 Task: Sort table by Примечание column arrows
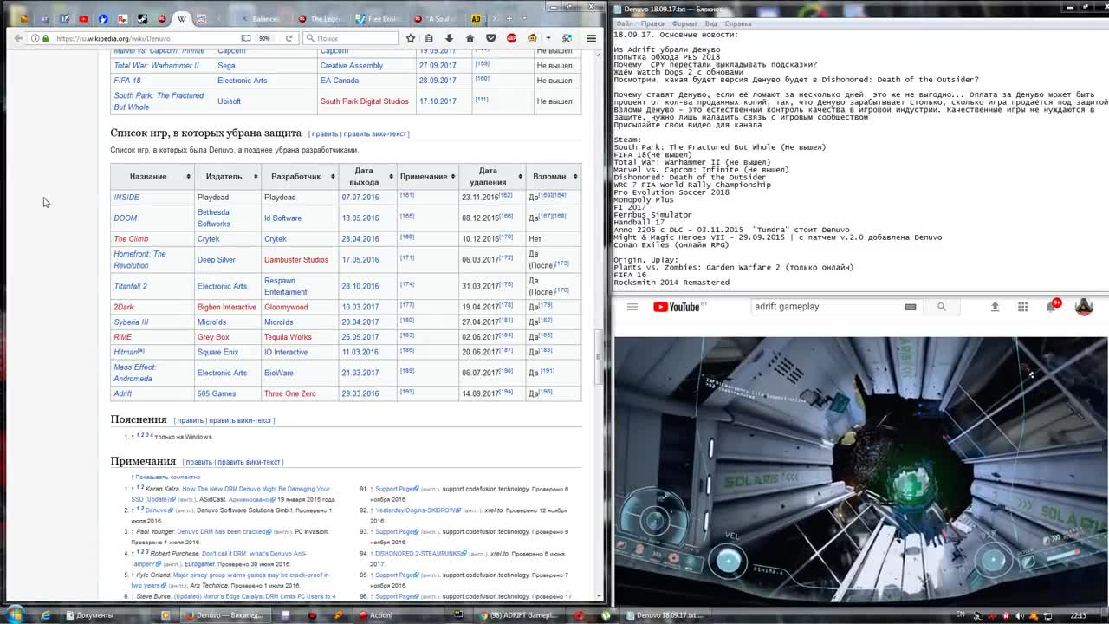click(x=453, y=177)
